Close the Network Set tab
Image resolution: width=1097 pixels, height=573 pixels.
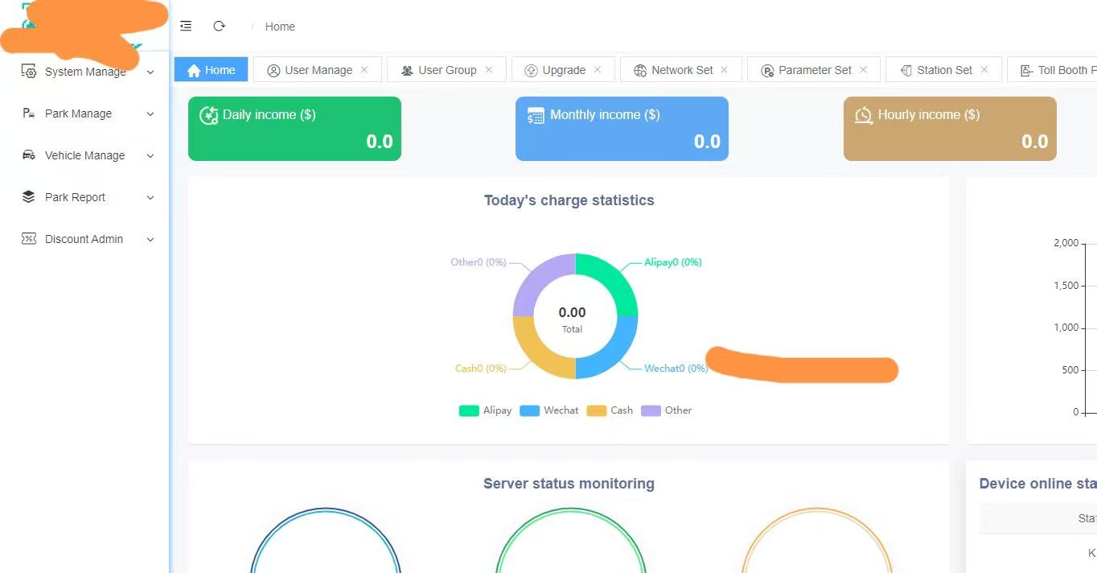724,70
